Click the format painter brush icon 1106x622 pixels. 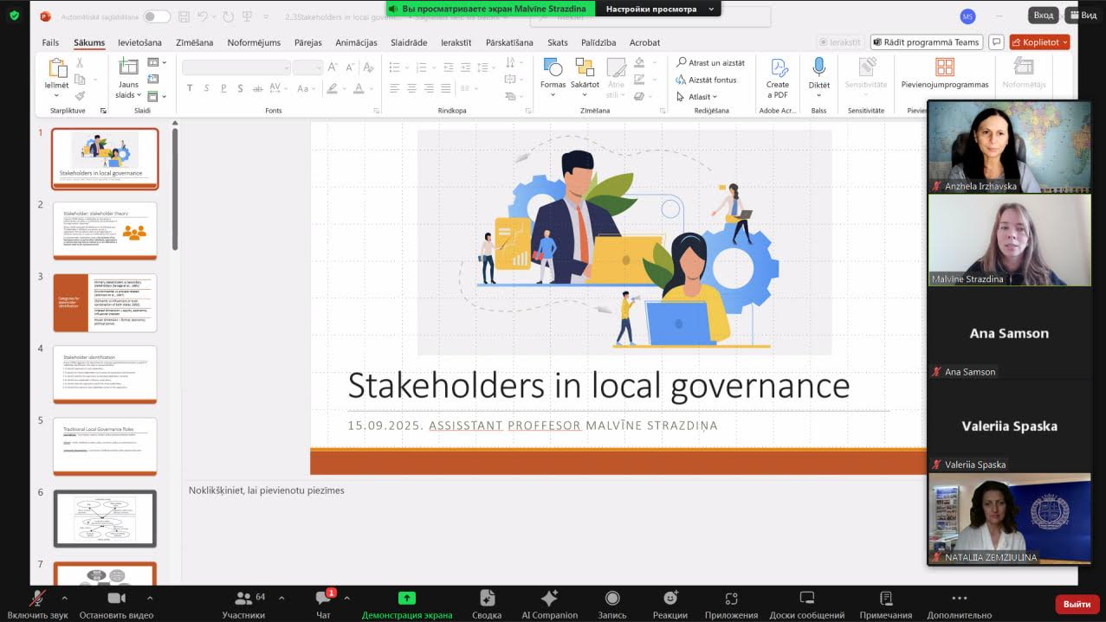tap(80, 95)
